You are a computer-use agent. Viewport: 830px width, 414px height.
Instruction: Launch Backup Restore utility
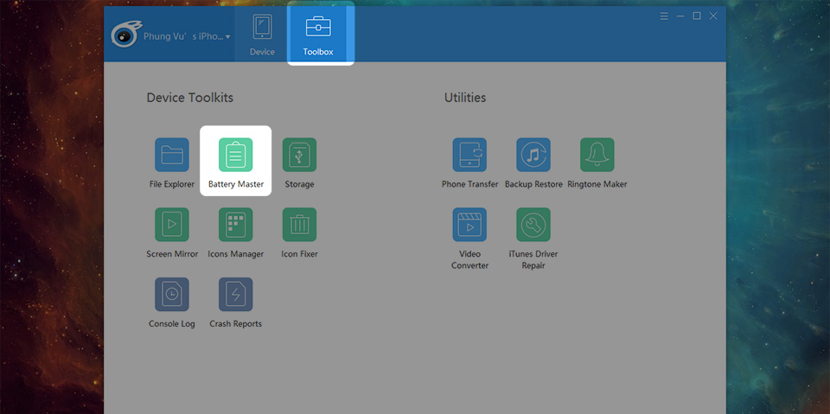point(533,156)
